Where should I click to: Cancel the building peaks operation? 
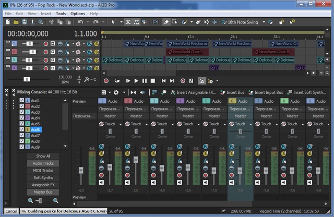click(x=10, y=211)
